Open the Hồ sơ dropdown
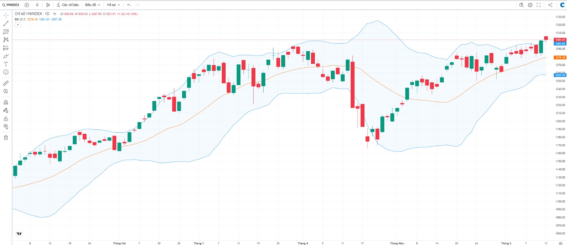This screenshot has width=567, height=245. pos(113,5)
